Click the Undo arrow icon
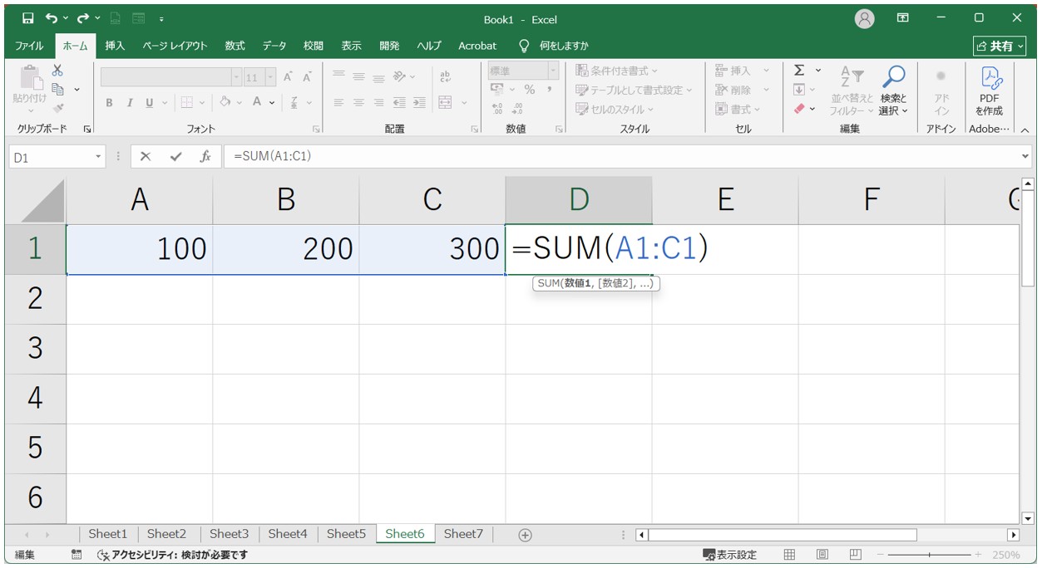The height and width of the screenshot is (568, 1042). pyautogui.click(x=52, y=18)
